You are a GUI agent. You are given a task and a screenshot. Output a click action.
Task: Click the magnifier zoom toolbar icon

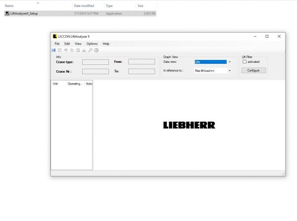point(91,50)
